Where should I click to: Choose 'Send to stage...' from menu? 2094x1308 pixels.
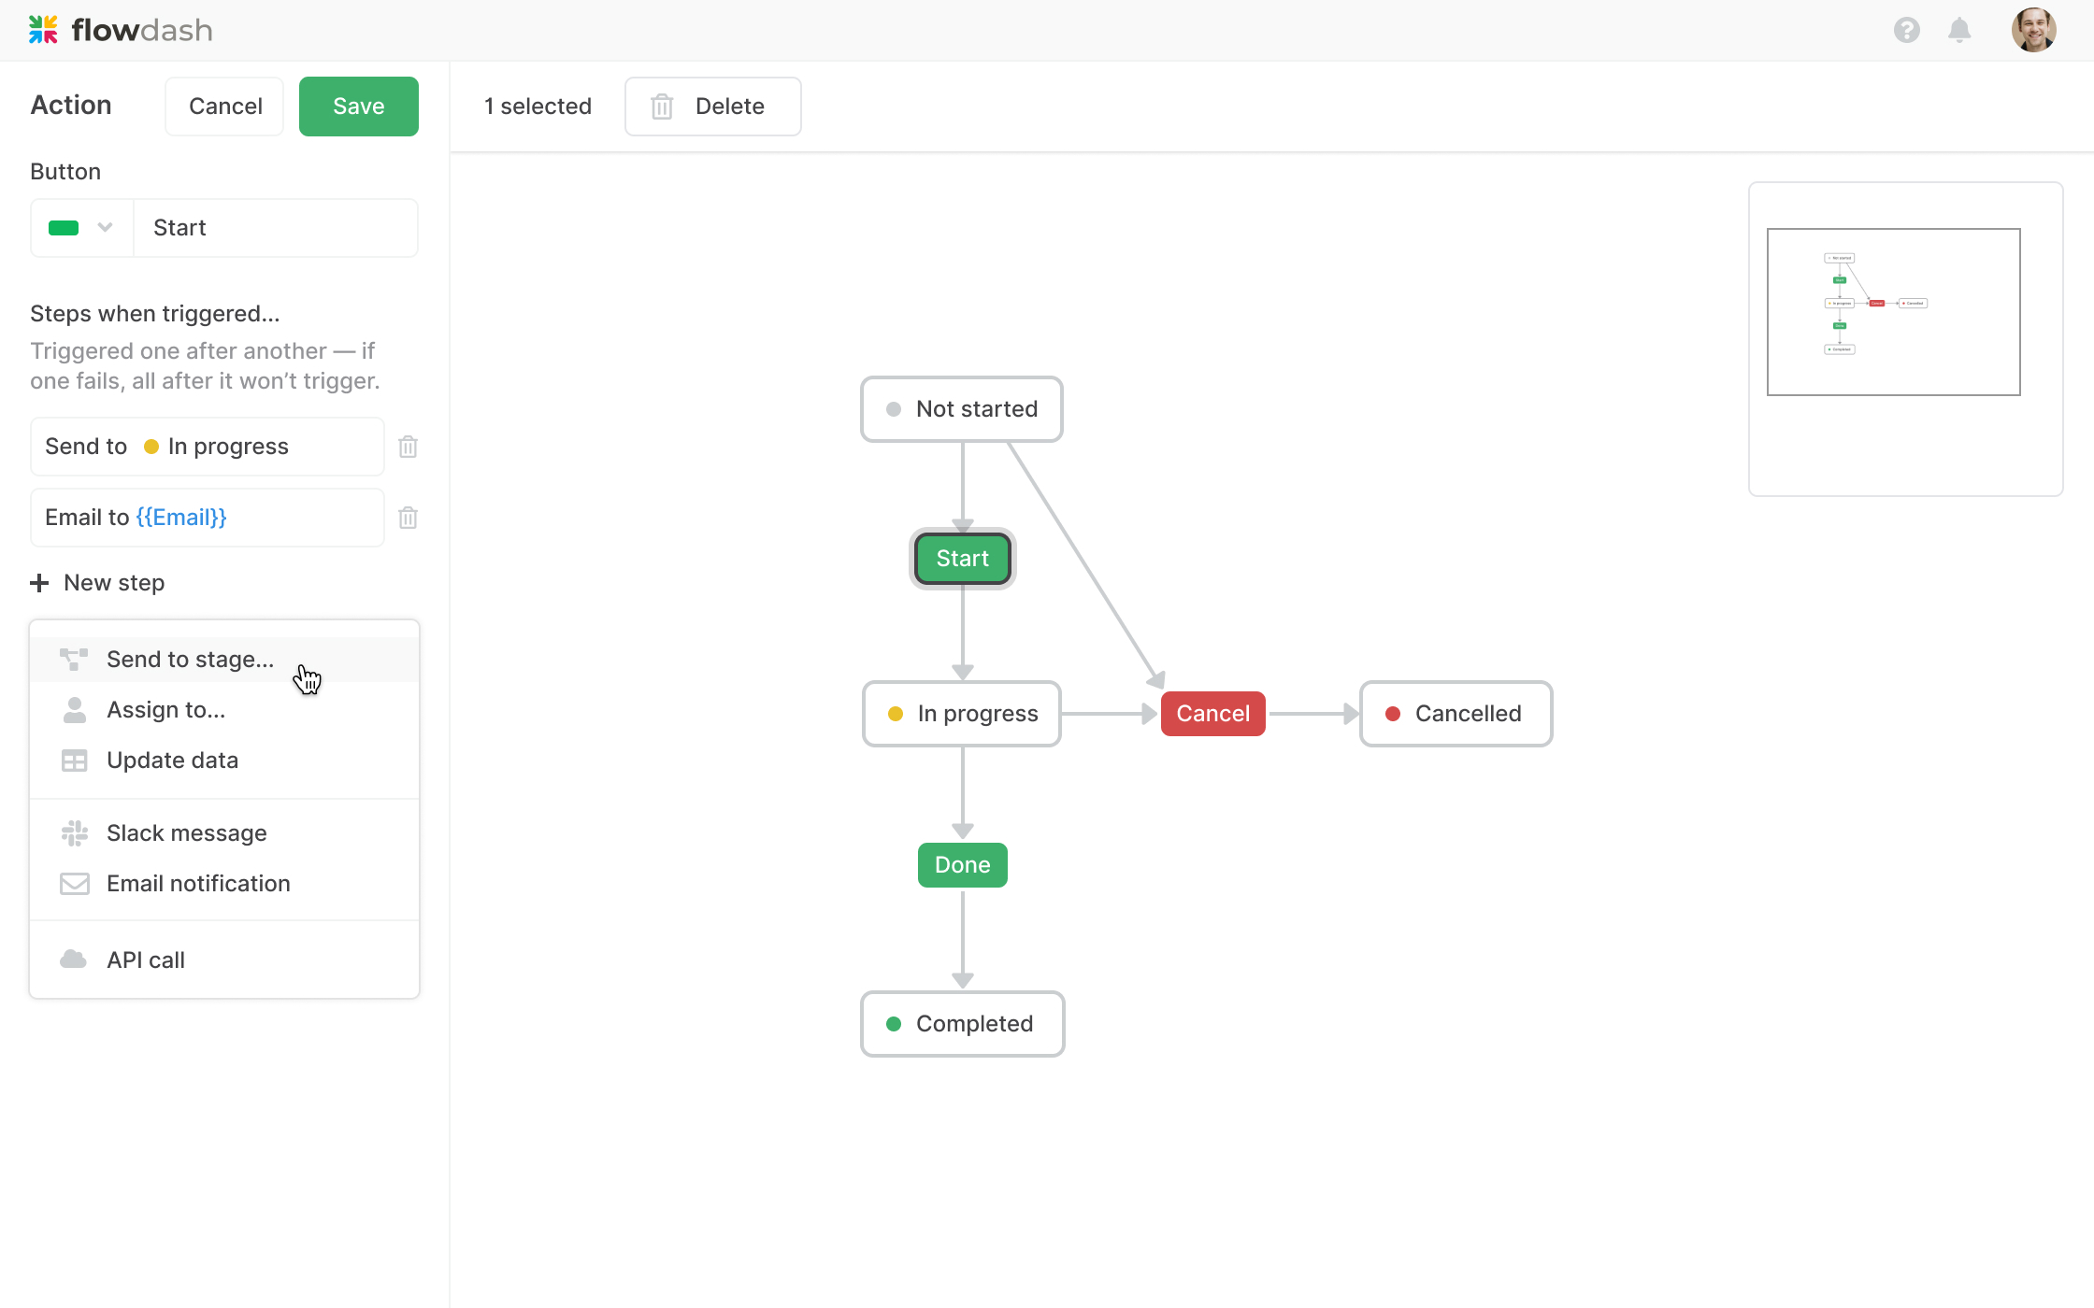pos(190,660)
